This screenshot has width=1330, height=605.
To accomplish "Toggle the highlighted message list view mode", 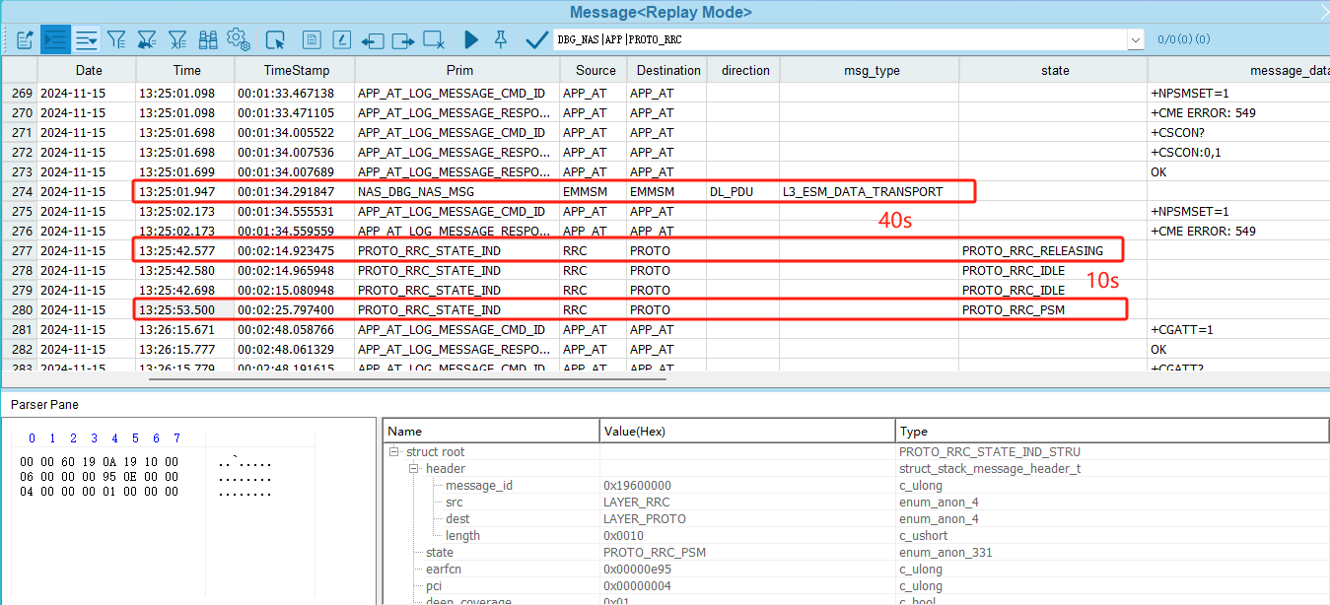I will tap(55, 39).
